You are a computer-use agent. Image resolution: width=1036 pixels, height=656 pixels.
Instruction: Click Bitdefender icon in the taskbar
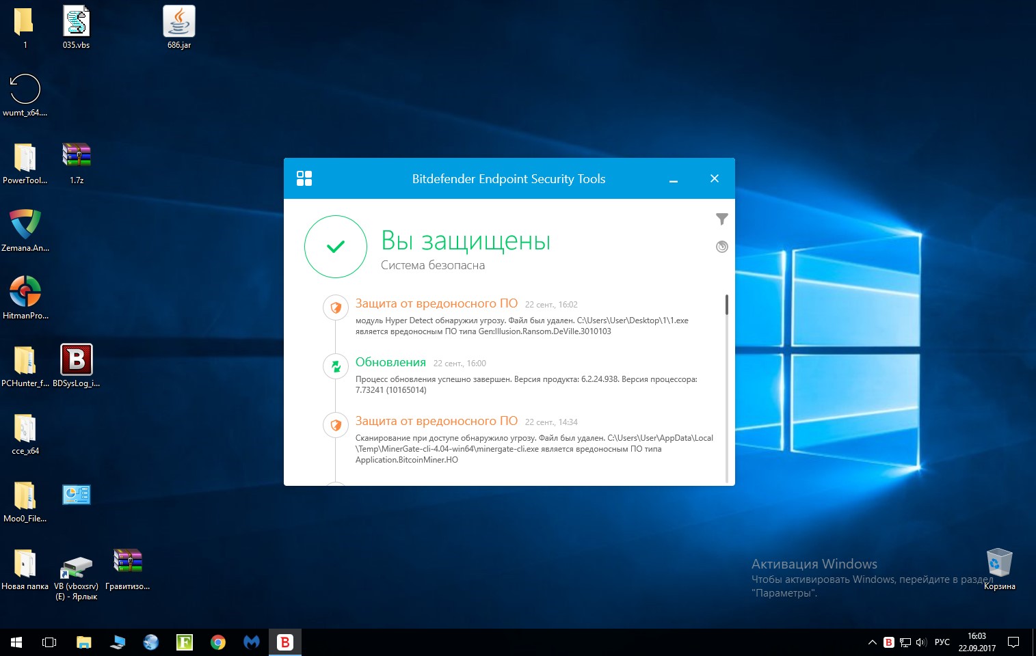284,642
